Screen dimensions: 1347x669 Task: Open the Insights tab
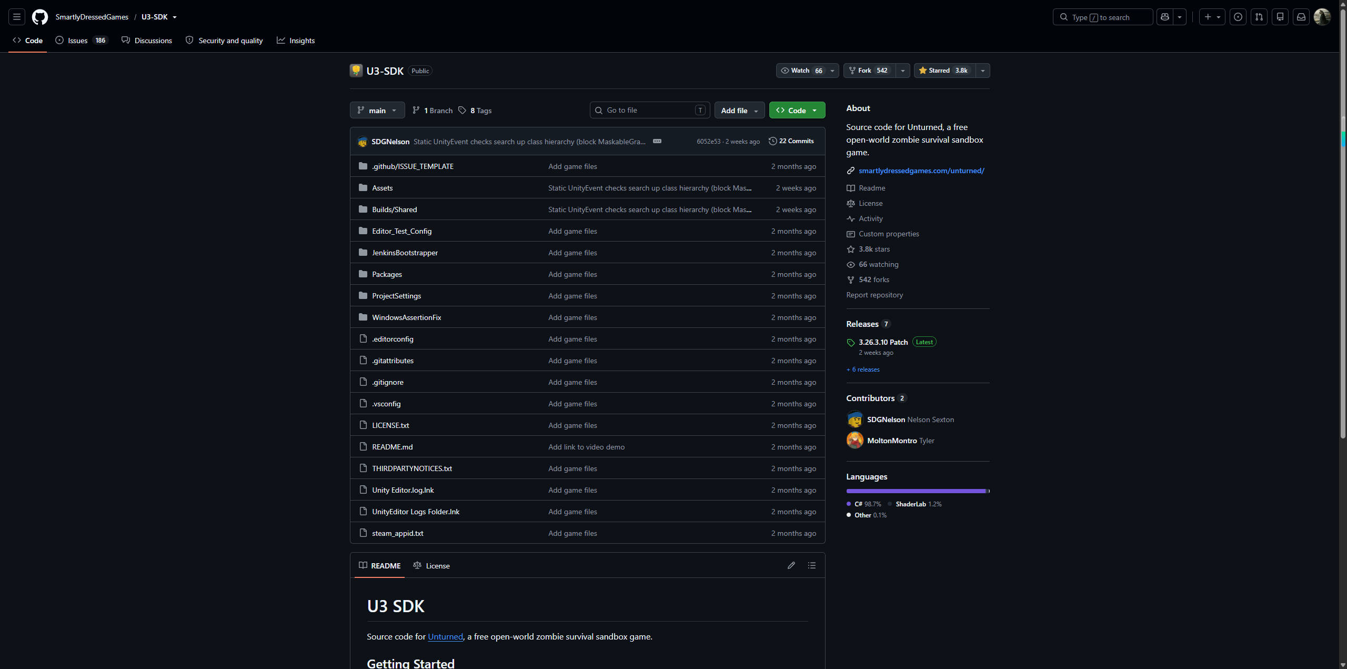296,41
